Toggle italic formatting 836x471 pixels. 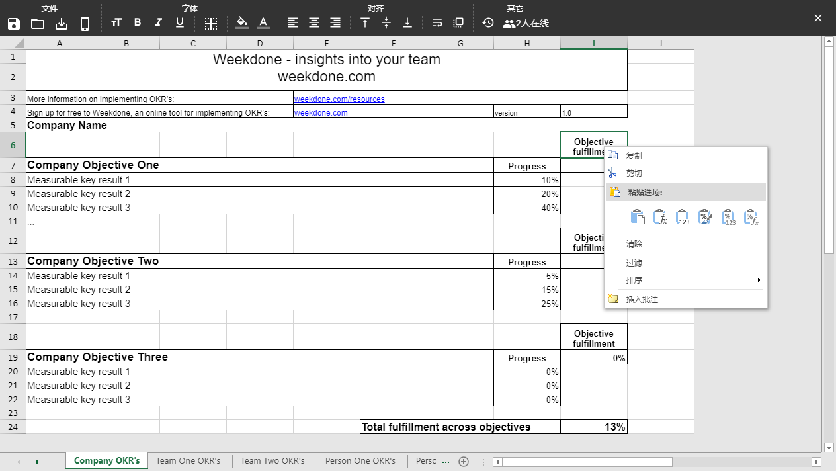(x=159, y=23)
